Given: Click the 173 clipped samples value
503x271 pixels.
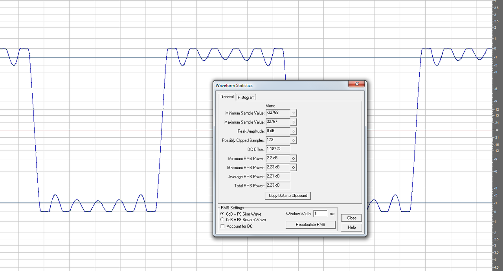Looking at the screenshot, I should (x=278, y=140).
